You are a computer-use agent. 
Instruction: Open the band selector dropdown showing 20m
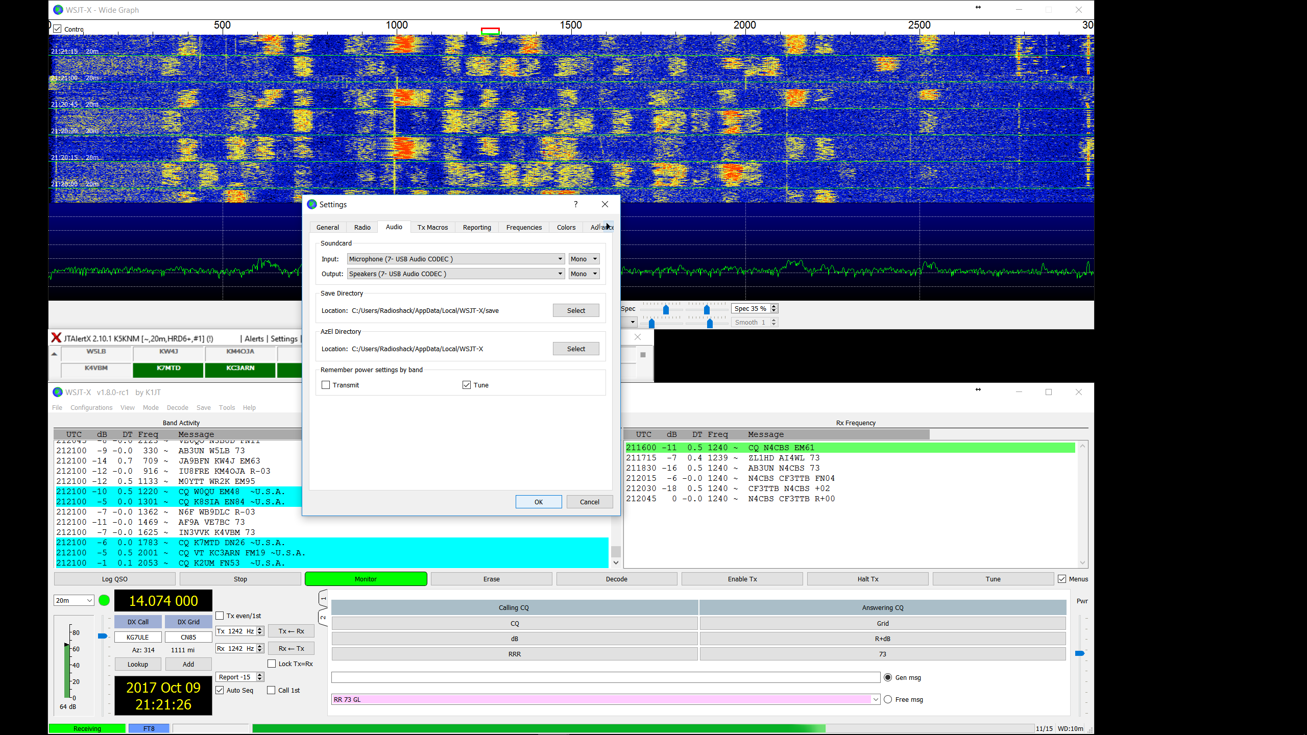point(74,600)
